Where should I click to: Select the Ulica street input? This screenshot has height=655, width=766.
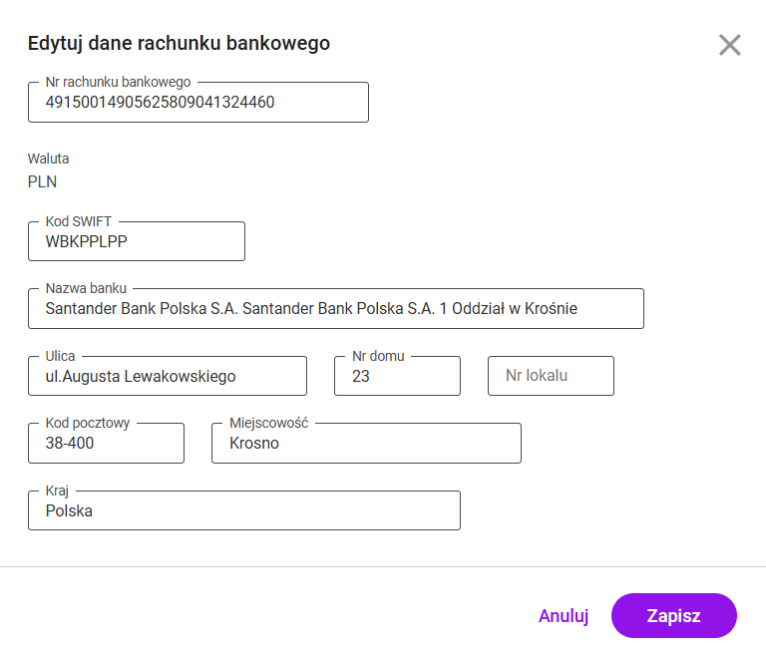(167, 376)
